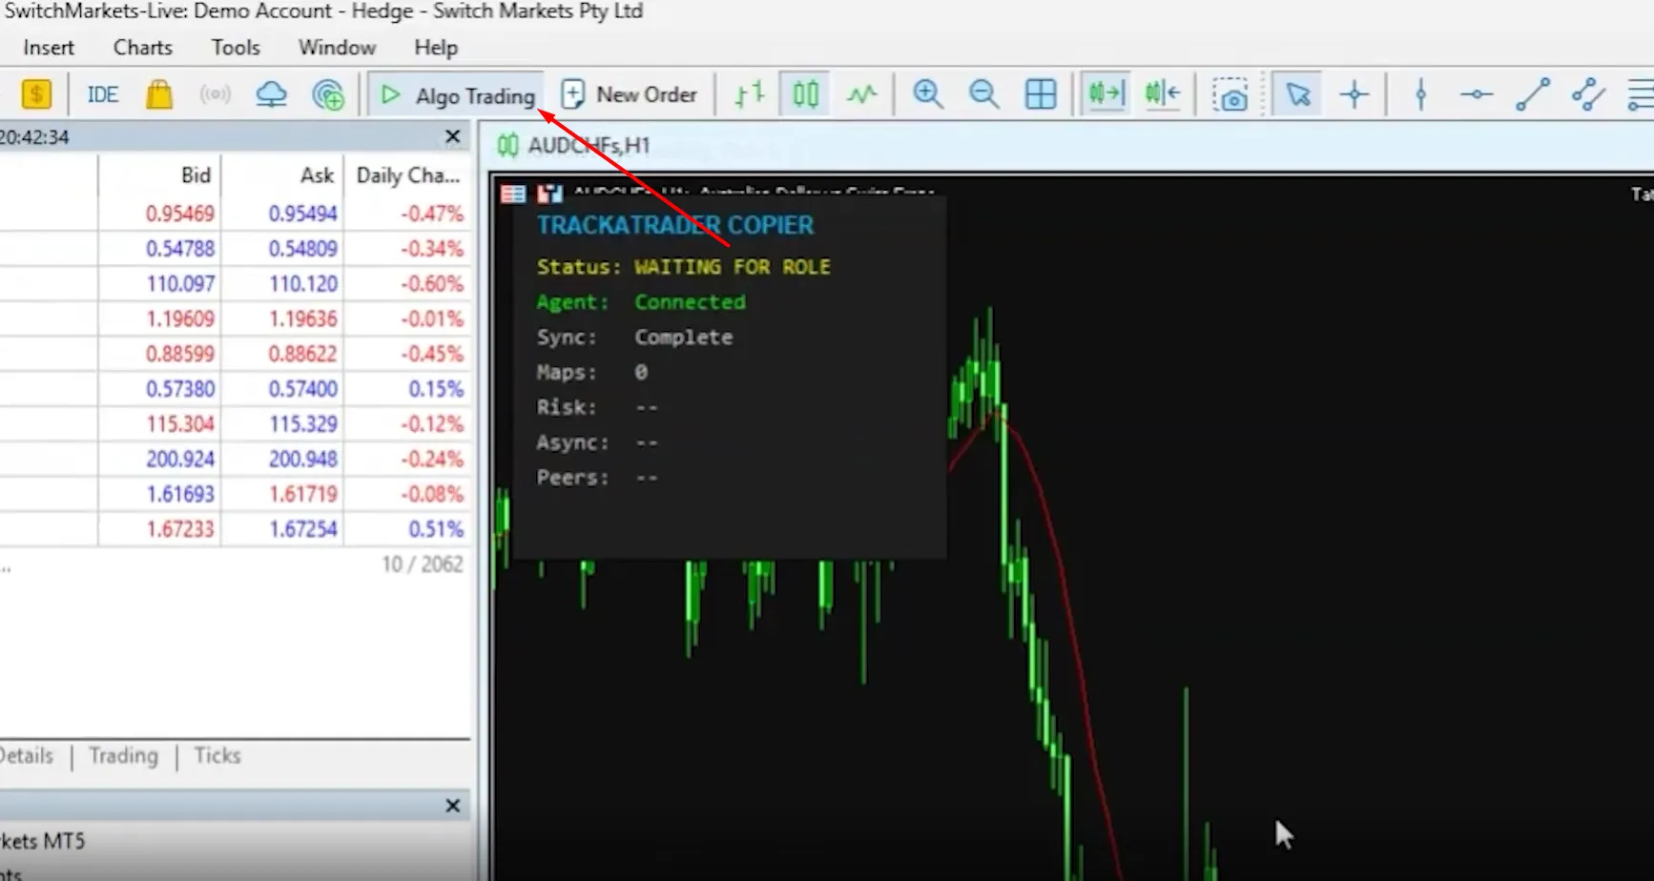Open the VPS cloud icon

[272, 94]
